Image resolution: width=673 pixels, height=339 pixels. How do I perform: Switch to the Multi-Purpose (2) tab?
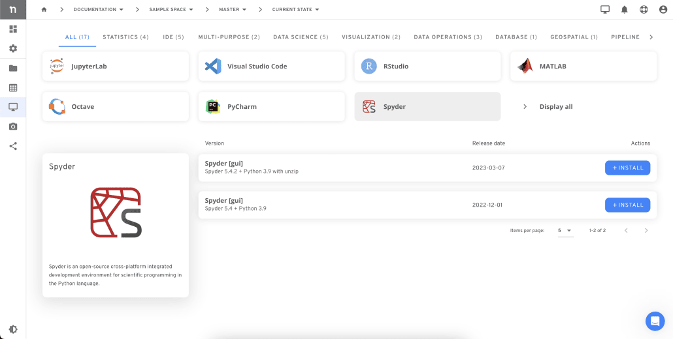click(x=229, y=37)
